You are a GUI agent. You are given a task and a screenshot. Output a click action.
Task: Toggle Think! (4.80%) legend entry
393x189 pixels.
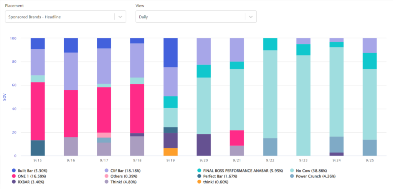[121, 182]
